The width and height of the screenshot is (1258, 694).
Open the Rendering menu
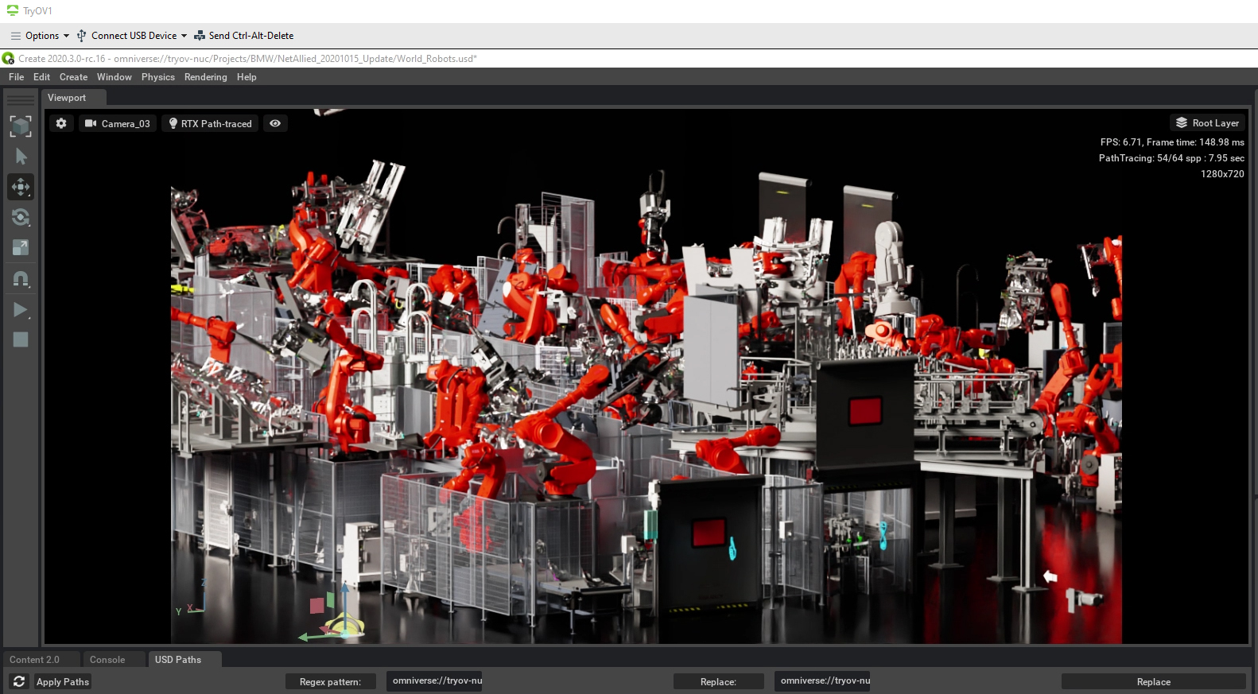(205, 77)
